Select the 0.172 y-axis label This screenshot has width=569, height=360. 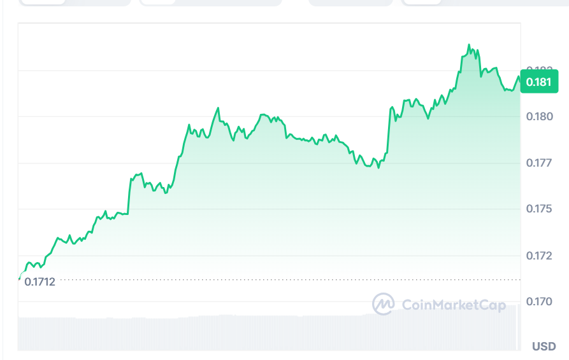click(x=538, y=256)
